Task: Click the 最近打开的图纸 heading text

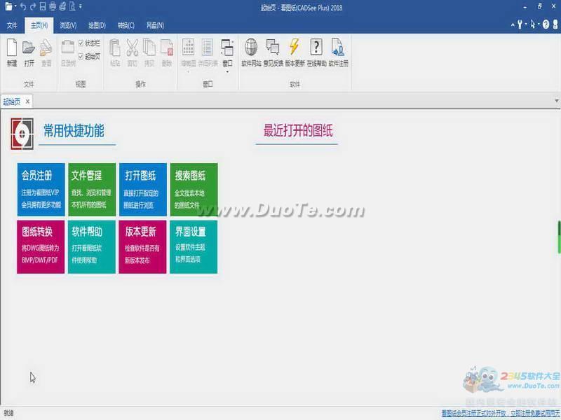Action: coord(298,130)
